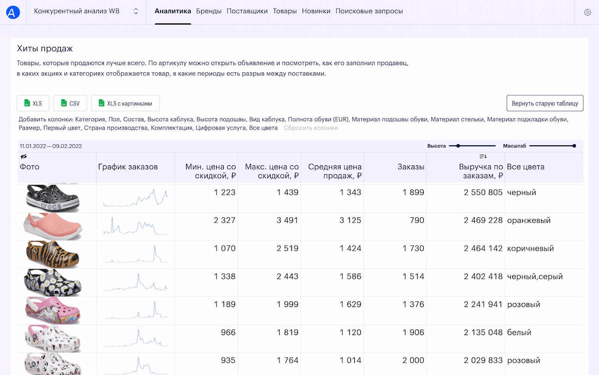This screenshot has height=375, width=599.
Task: Add the Высота подошвы column
Action: click(x=221, y=120)
